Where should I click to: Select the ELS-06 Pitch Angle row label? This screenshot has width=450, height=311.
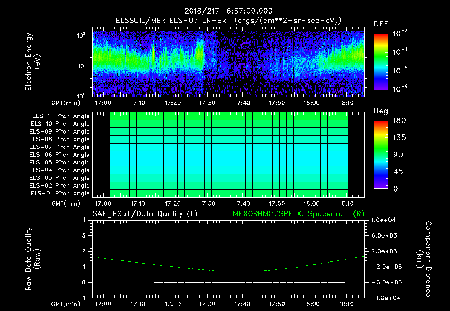[x=60, y=155]
